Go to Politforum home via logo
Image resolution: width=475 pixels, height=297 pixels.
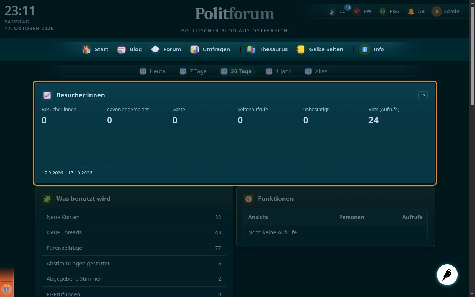[x=235, y=14]
